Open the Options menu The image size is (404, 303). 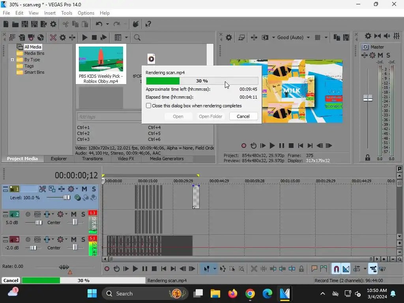pos(86,13)
